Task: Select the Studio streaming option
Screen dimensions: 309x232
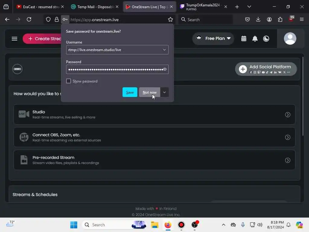Action: pyautogui.click(x=154, y=114)
